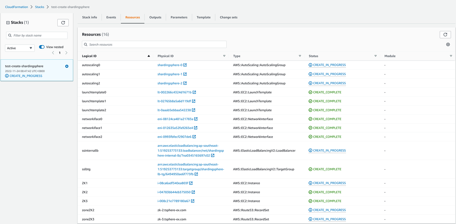Open resources table settings gear
The height and width of the screenshot is (224, 456).
click(x=448, y=44)
